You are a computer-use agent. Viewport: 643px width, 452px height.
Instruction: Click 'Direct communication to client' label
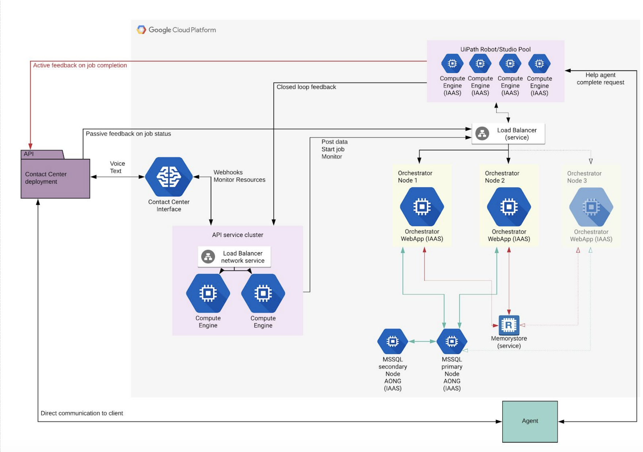(82, 413)
